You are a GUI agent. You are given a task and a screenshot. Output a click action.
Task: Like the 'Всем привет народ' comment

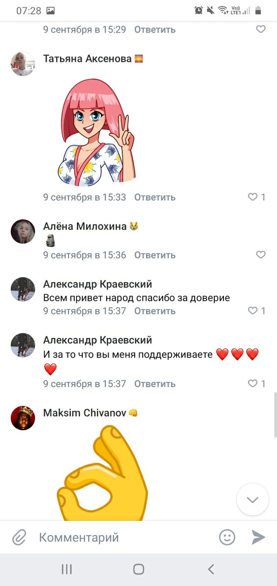256,310
